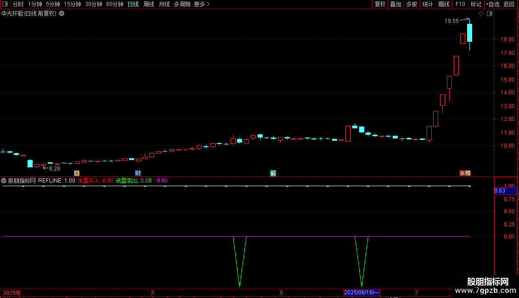
Task: Open the 画线 drawing tools button
Action: click(x=444, y=4)
